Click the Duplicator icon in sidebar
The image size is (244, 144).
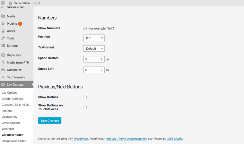coord(3,55)
